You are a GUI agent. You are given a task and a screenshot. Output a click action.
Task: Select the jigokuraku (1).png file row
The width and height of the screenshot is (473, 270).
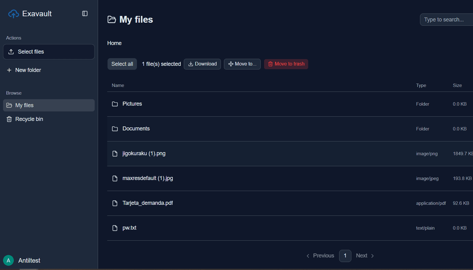tap(290, 154)
